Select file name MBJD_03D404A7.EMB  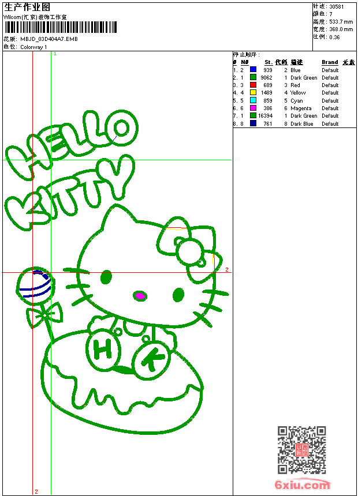coord(49,39)
